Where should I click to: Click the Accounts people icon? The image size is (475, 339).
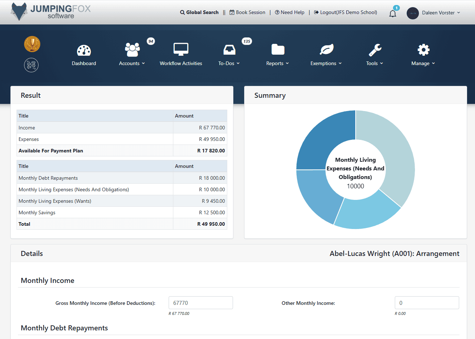point(132,50)
